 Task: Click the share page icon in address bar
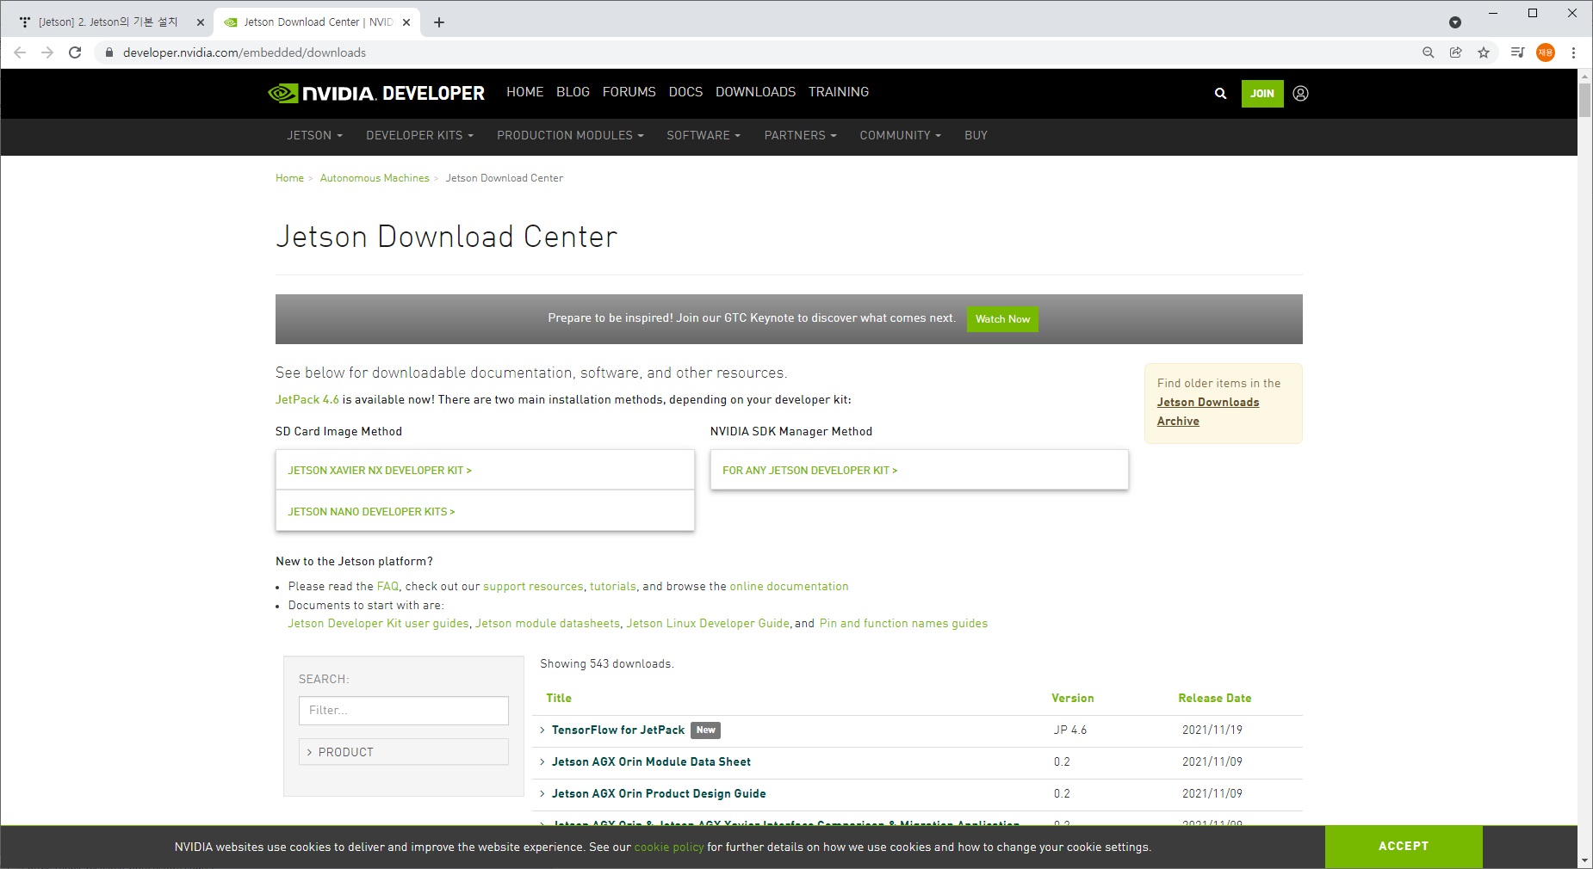click(x=1455, y=52)
